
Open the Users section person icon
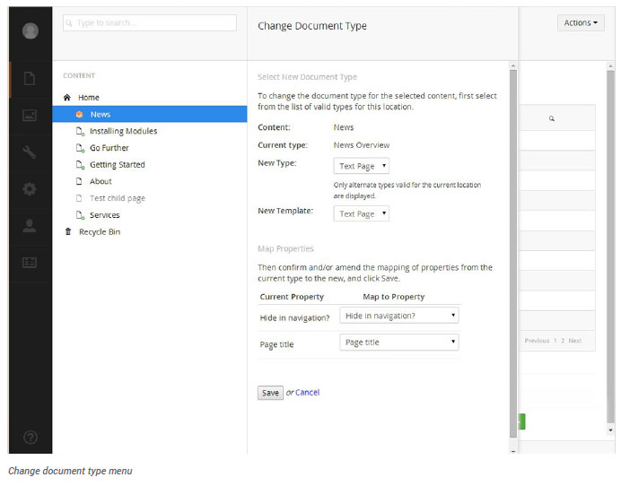30,226
